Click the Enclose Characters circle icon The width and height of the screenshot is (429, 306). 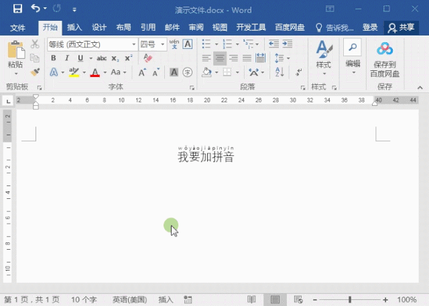pos(188,72)
